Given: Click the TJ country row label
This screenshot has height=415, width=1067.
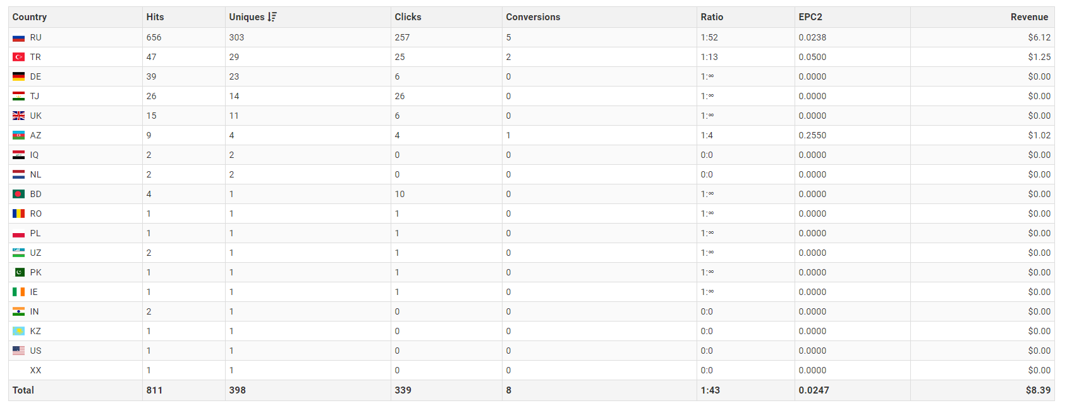Looking at the screenshot, I should 35,97.
